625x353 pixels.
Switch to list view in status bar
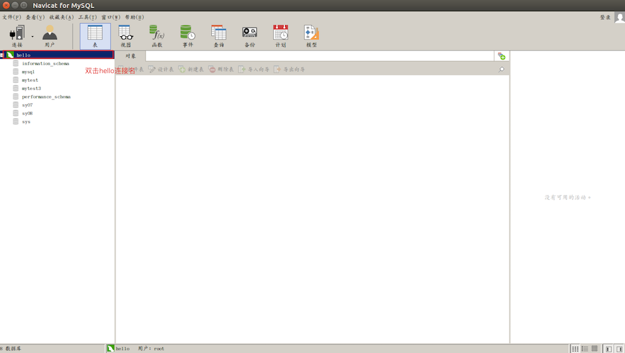pos(584,348)
